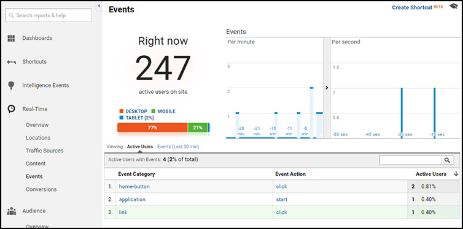Image resolution: width=463 pixels, height=229 pixels.
Task: Go to Real-Time Locations report
Action: 38,138
